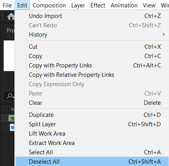Click the Home icon in toolbar
The width and height of the screenshot is (169, 166).
11,16
